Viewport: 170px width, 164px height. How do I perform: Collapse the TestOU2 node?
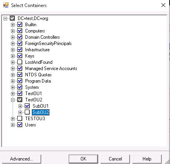point(13,100)
